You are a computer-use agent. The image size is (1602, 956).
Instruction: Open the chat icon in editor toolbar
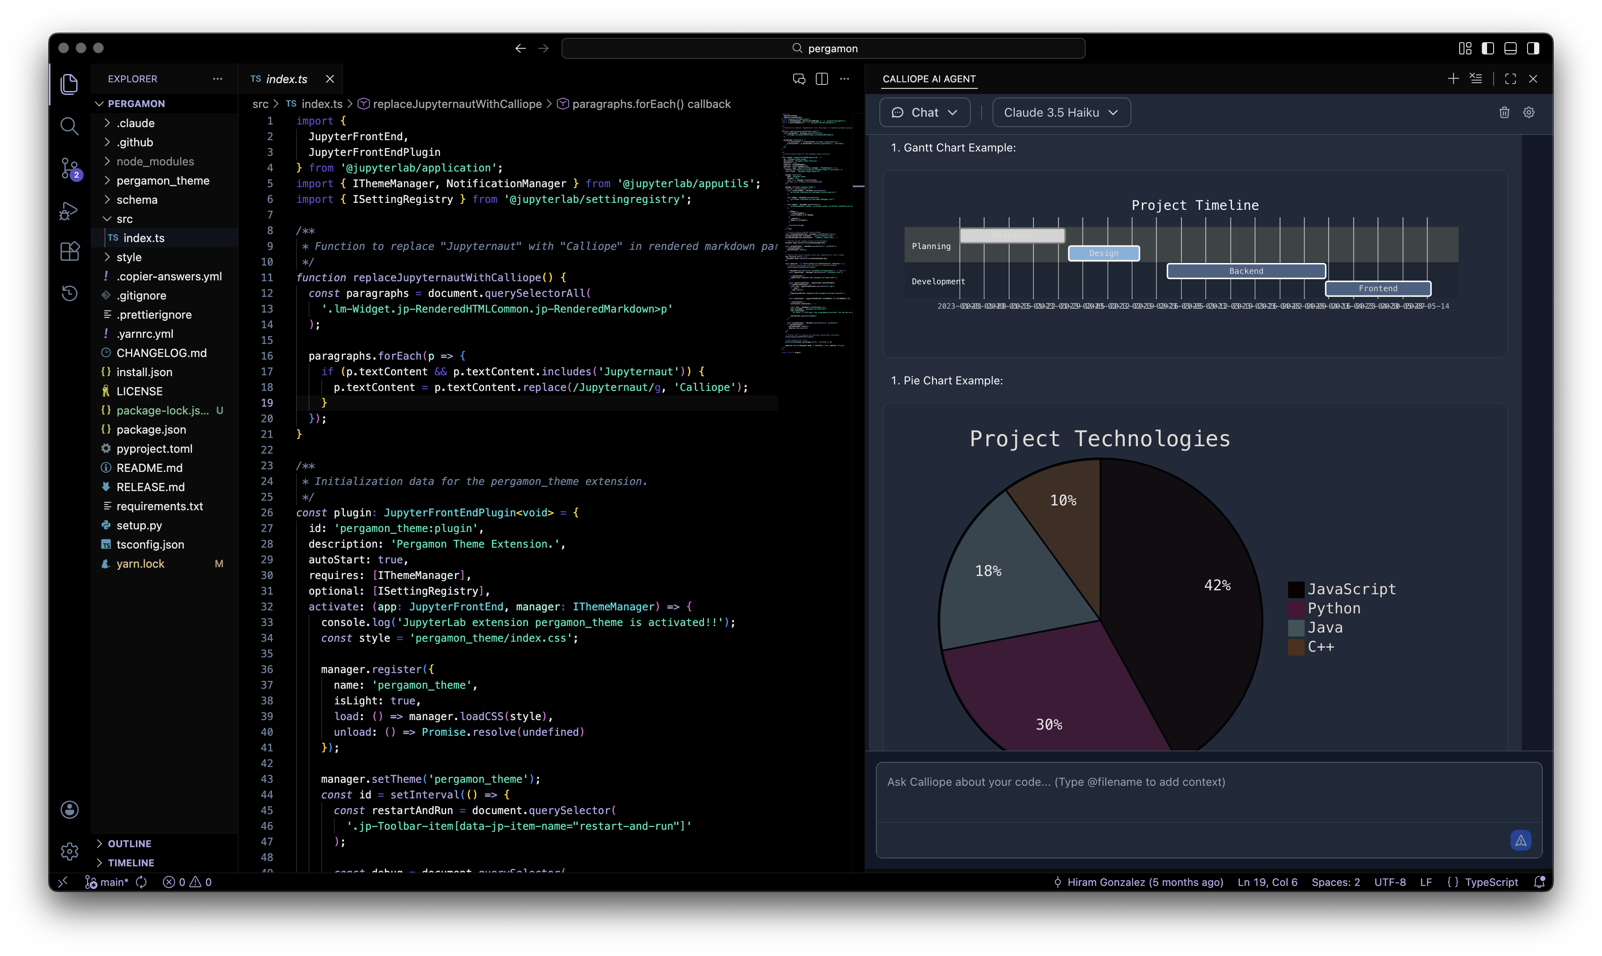tap(799, 79)
